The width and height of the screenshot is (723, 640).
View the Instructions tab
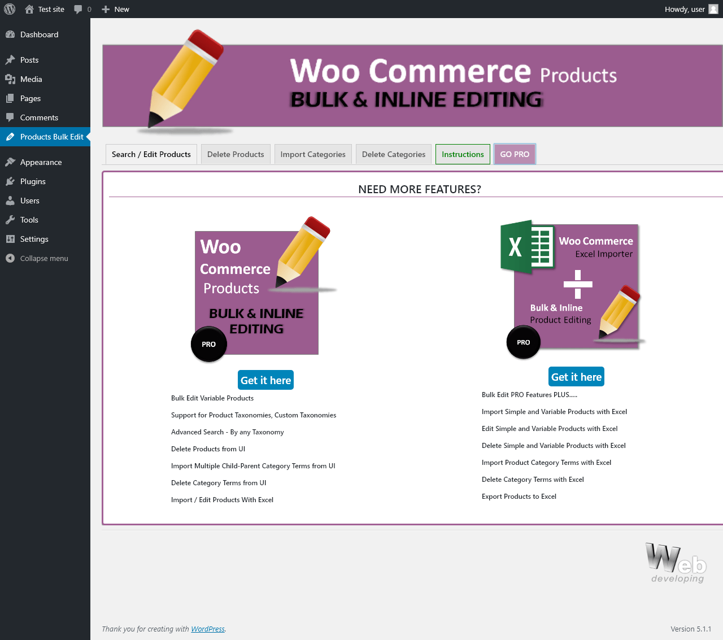(463, 154)
